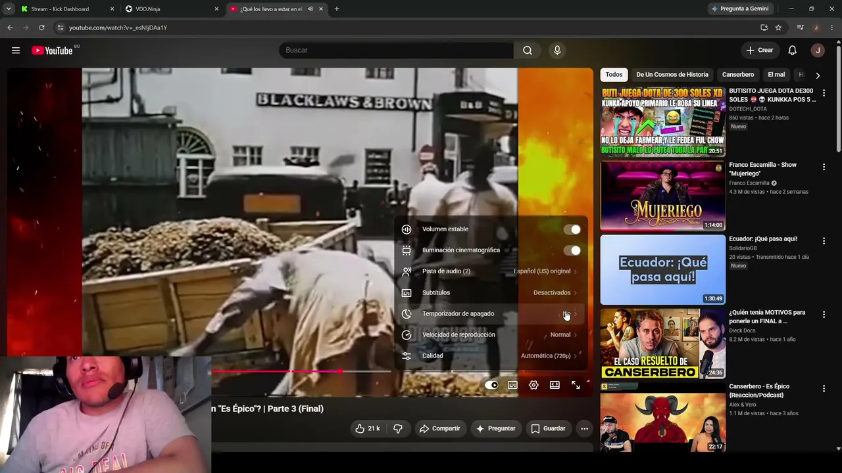Click the Crear button
842x473 pixels.
(x=760, y=51)
